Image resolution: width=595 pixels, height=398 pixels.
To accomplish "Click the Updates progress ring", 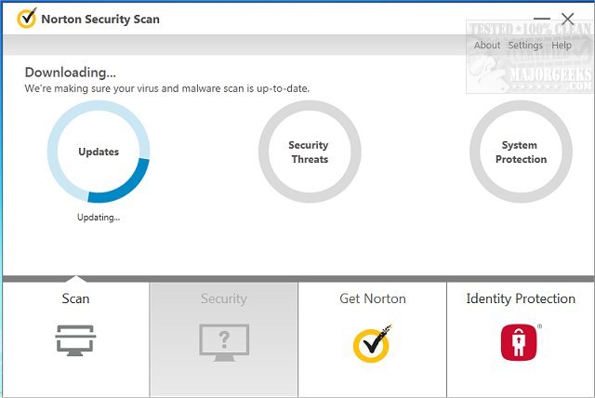I will [x=99, y=153].
